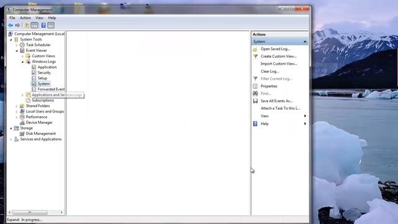398x224 pixels.
Task: Open the File menu
Action: 12,18
